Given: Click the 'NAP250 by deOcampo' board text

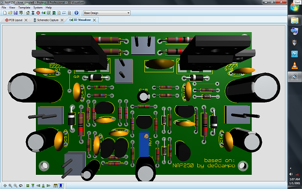Looking at the screenshot, I should [x=204, y=166].
